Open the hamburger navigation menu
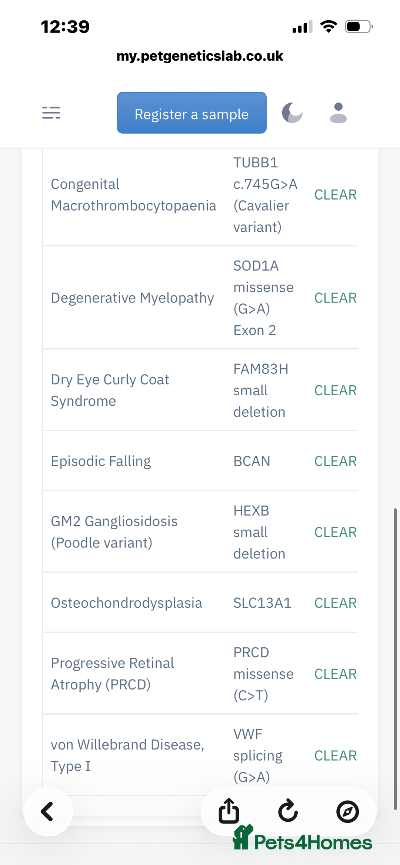Viewport: 400px width, 865px height. (x=51, y=113)
